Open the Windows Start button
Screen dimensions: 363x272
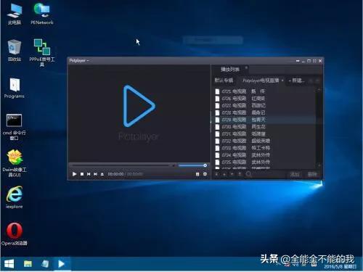[9, 263]
